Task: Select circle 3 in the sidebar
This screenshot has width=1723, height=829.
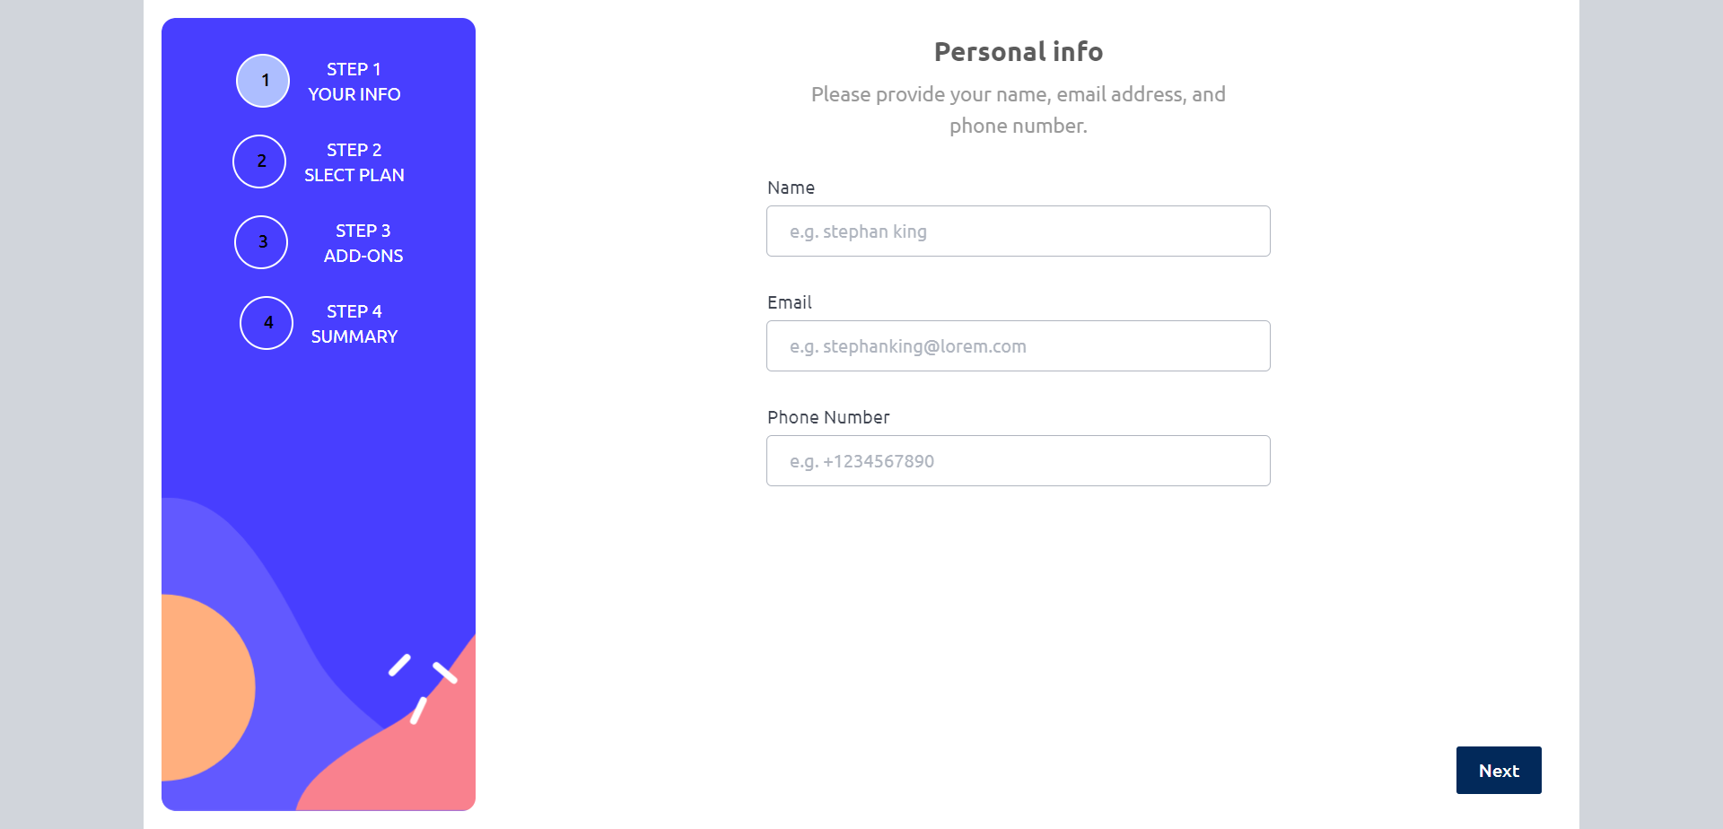Action: 260,242
